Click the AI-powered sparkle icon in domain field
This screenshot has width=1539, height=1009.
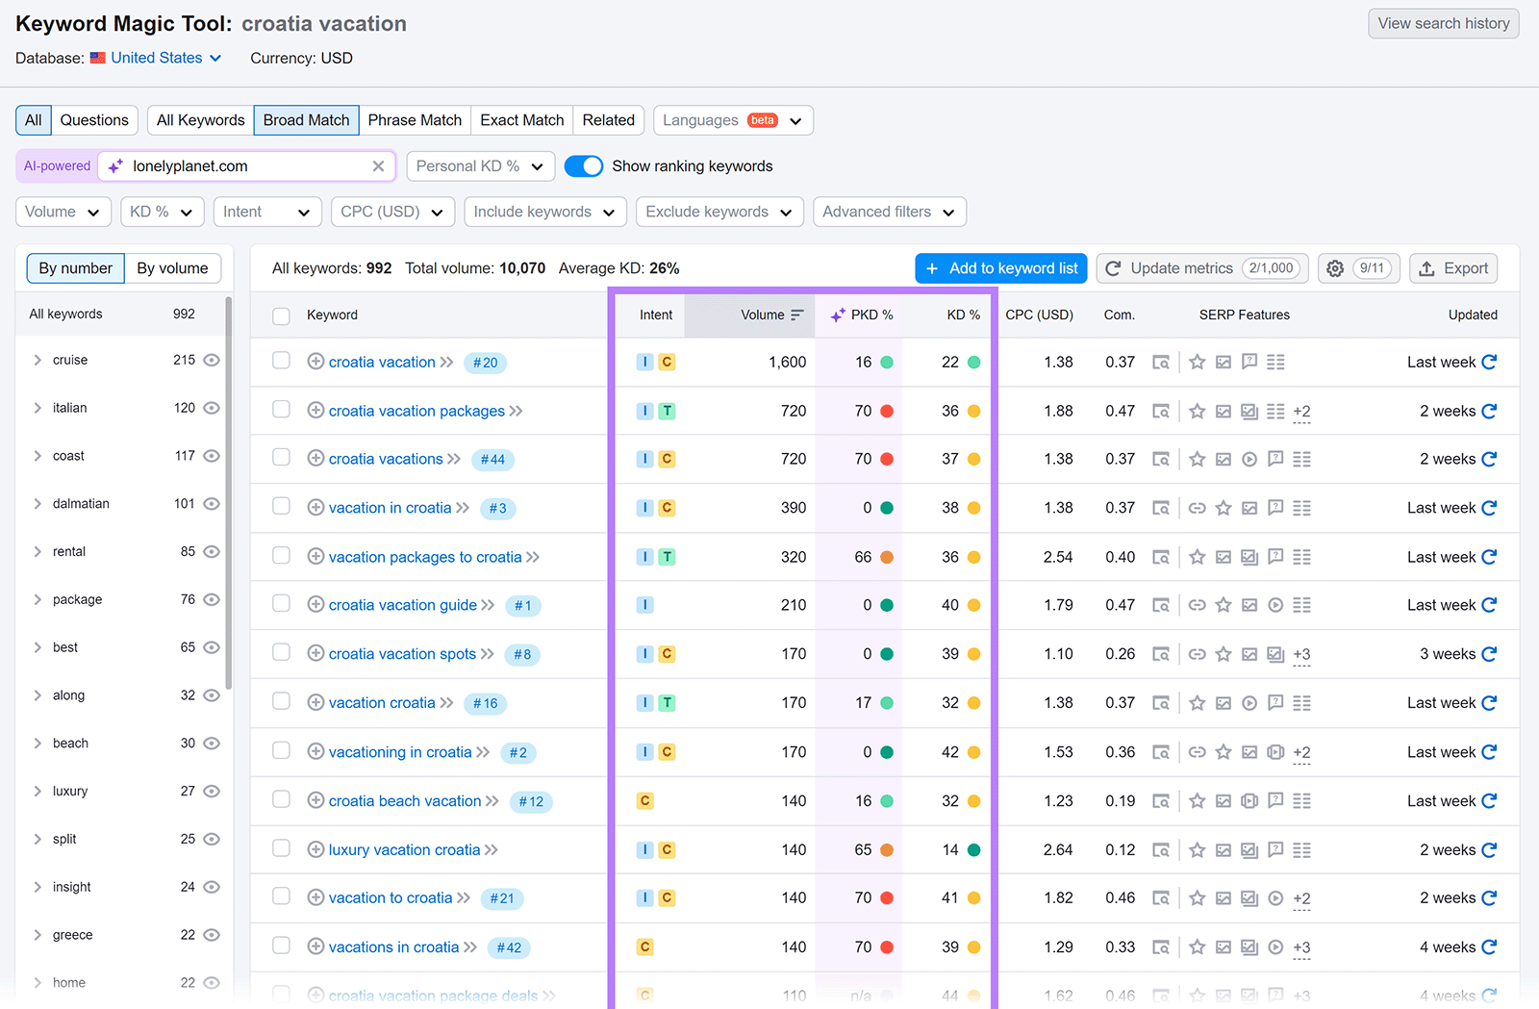115,165
